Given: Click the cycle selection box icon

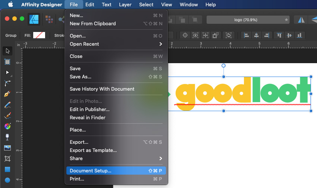Looking at the screenshot, I should [229, 35].
